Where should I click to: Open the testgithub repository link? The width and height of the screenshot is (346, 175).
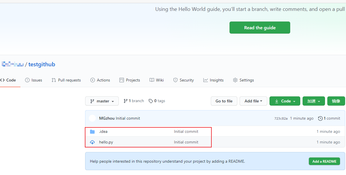42,64
